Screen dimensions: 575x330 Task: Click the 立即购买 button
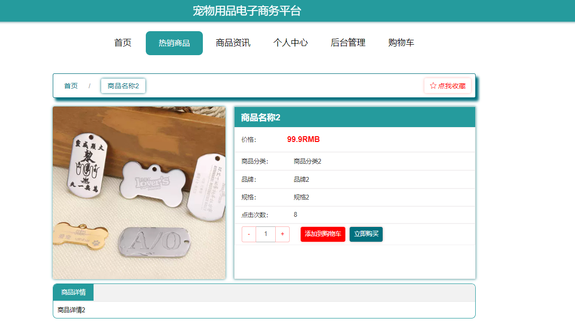coord(366,234)
